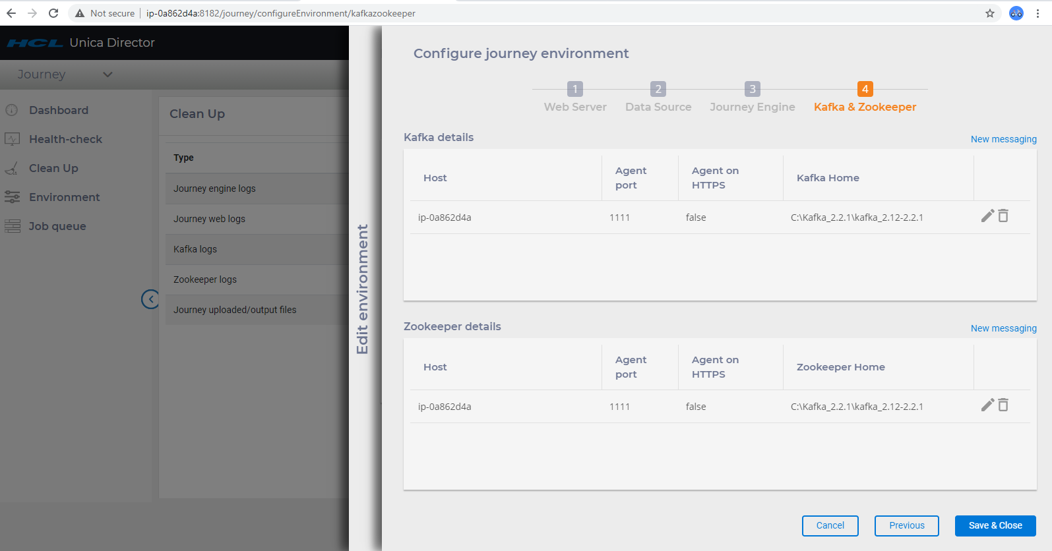Edit the Kafka details row
This screenshot has width=1052, height=551.
point(987,216)
